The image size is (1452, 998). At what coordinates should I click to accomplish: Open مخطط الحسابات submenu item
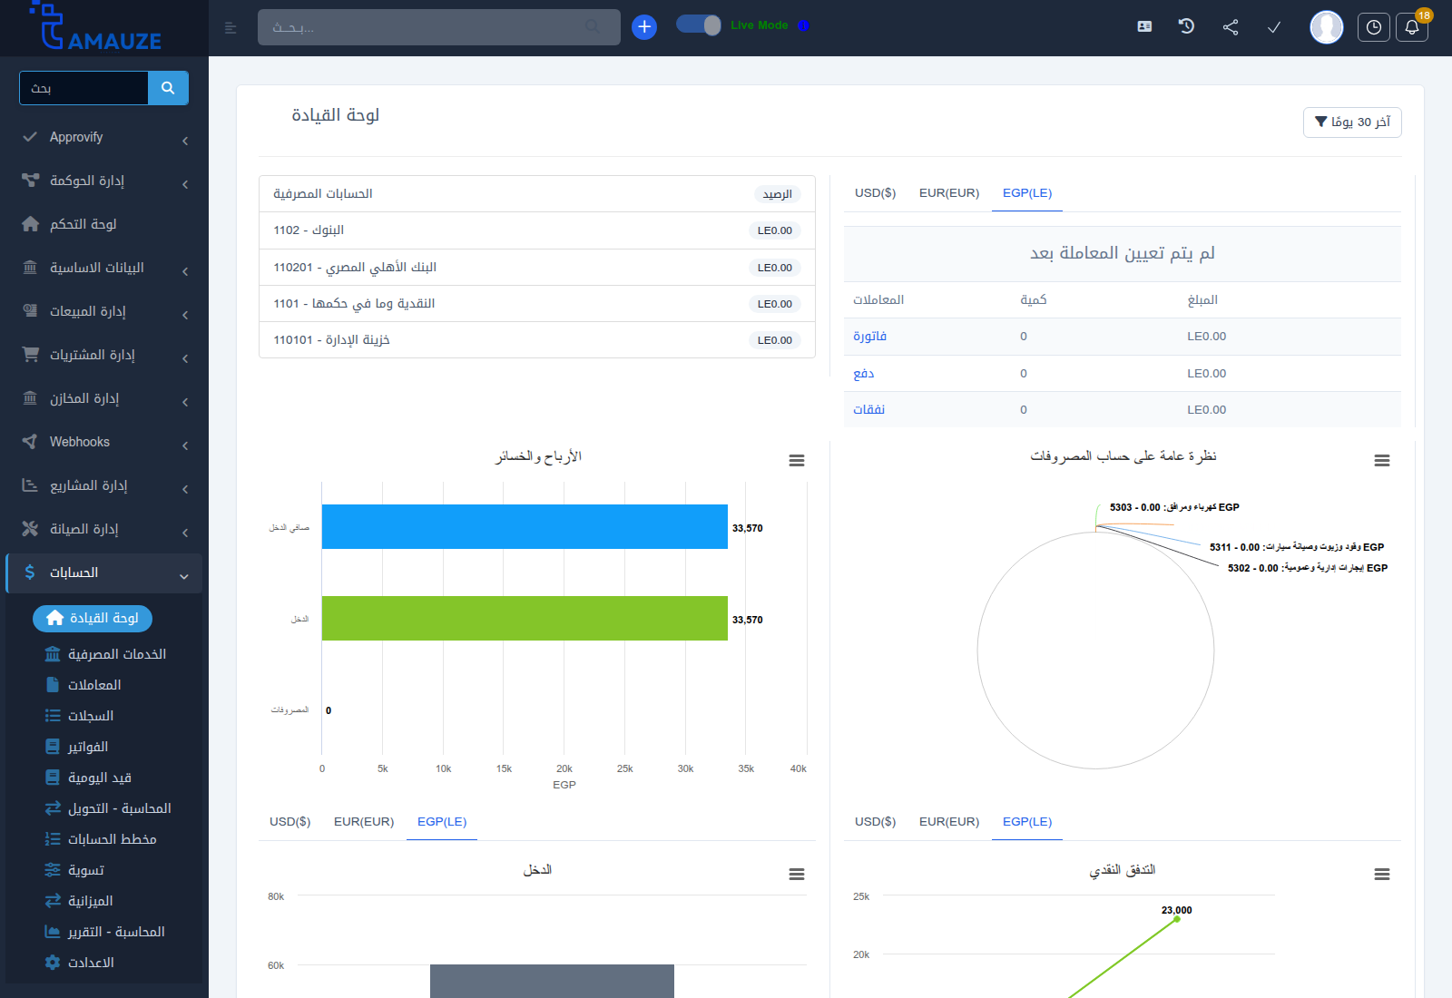[x=101, y=839]
